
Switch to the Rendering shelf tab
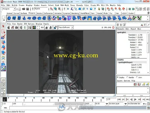pyautogui.click(x=75, y=13)
